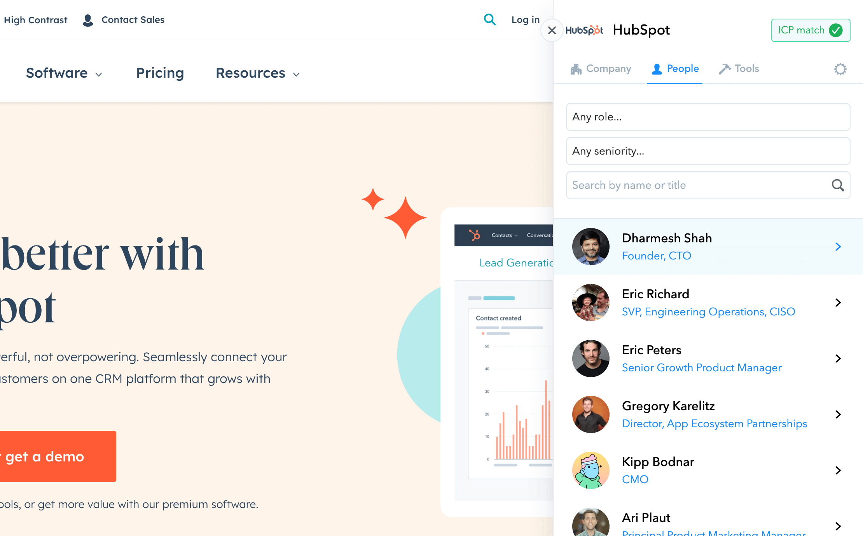Click the Software menu item
The image size is (863, 536).
pos(56,72)
